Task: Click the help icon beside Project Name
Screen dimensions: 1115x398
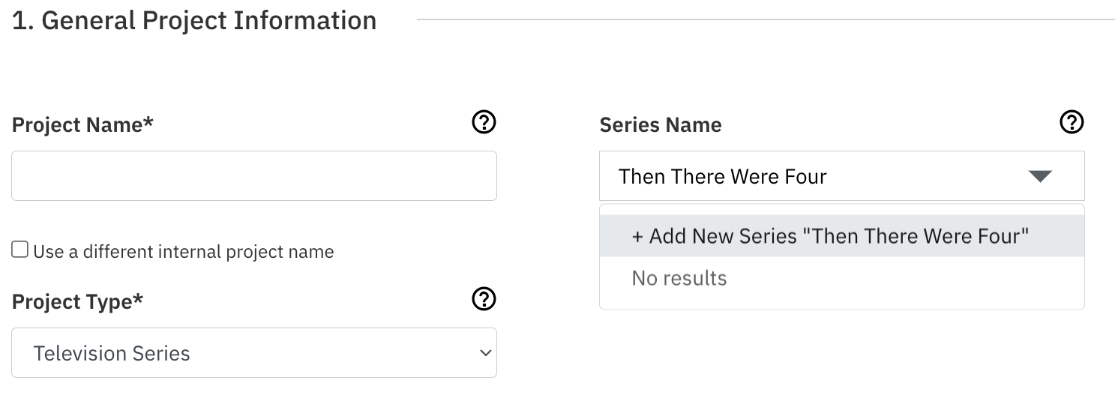Action: [x=484, y=122]
